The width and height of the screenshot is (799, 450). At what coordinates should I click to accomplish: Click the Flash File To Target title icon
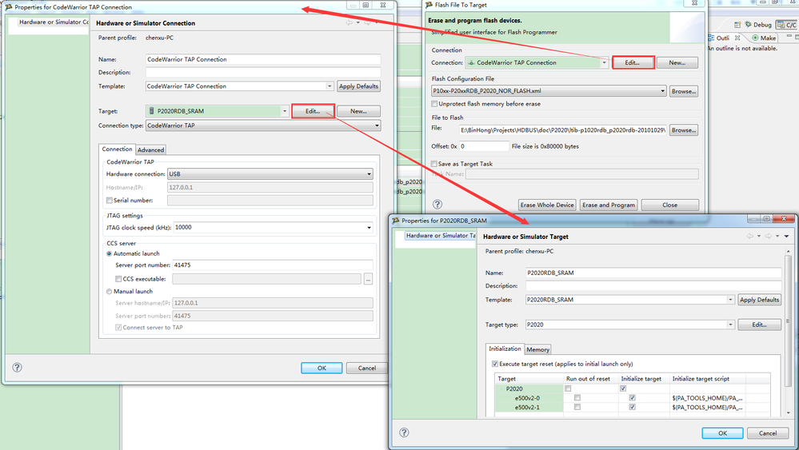point(429,5)
